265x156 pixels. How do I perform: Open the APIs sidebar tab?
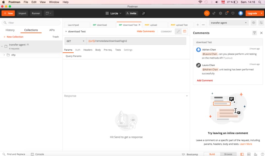(52, 30)
